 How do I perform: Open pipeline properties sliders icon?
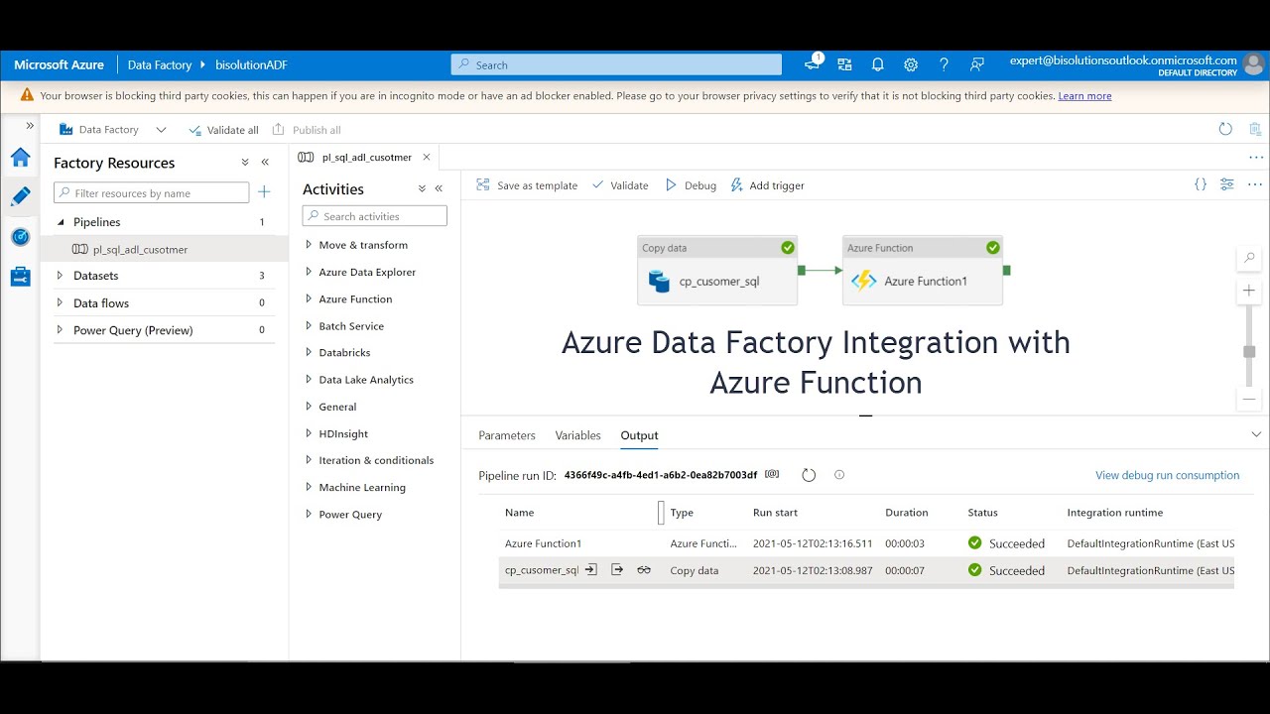(1227, 184)
